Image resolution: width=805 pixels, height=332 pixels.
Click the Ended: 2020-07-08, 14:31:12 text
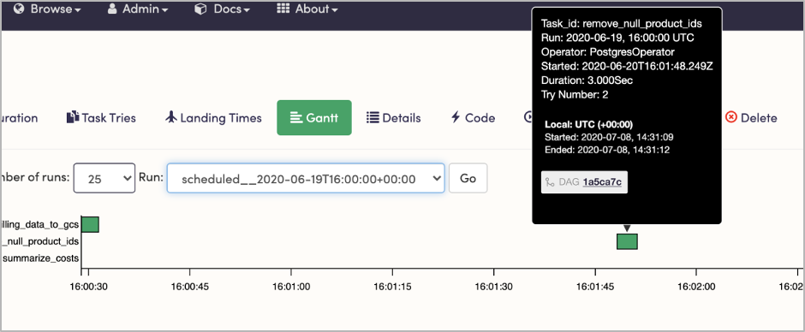607,150
